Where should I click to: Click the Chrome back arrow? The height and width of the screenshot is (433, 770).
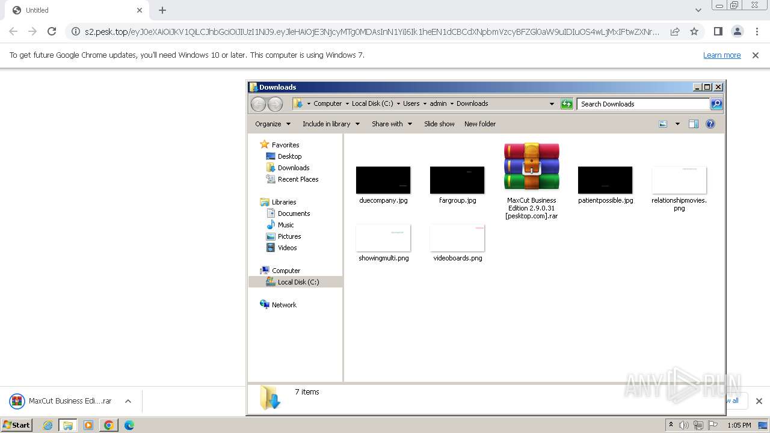(x=13, y=31)
